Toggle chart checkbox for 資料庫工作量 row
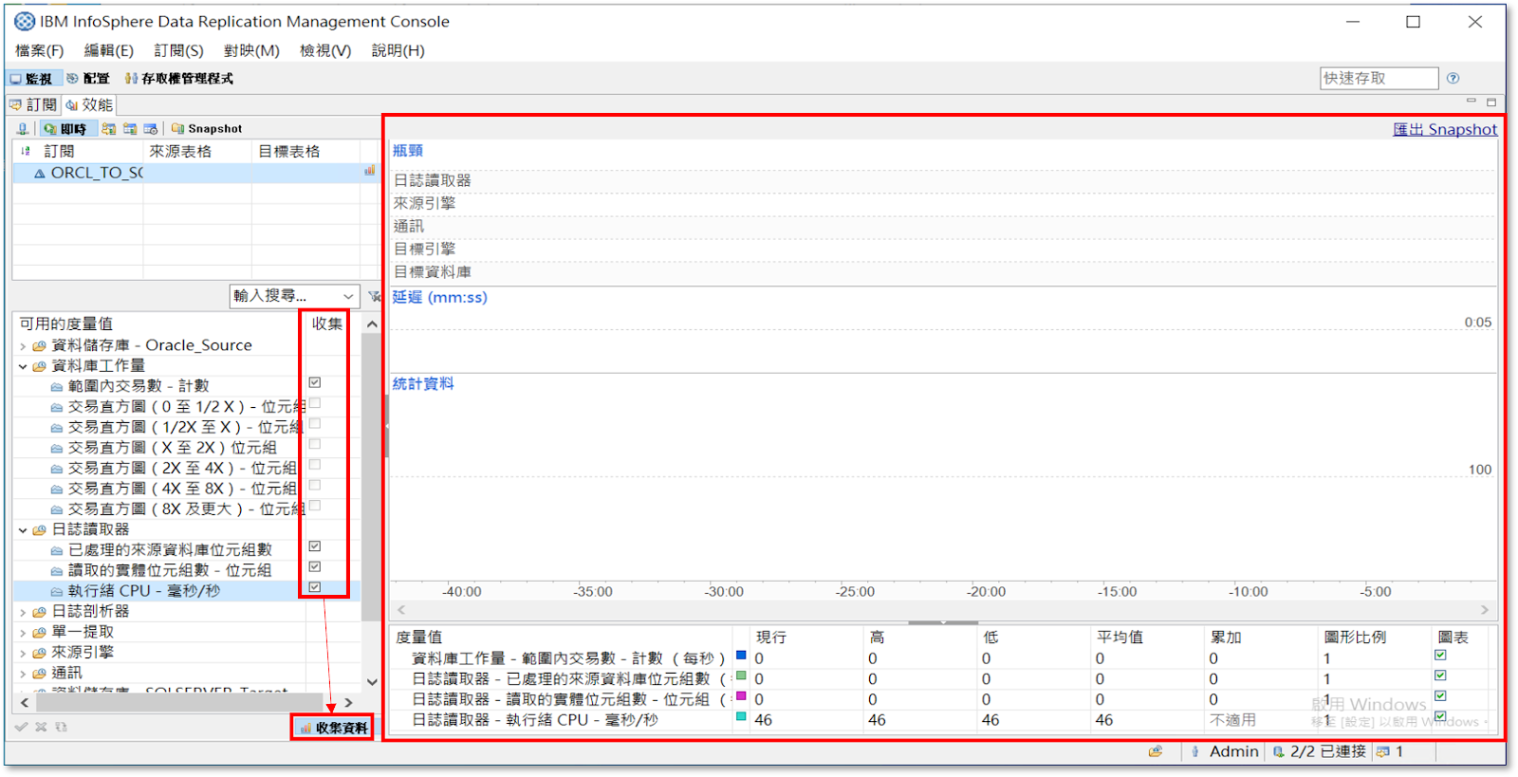The width and height of the screenshot is (1518, 777). [1440, 655]
